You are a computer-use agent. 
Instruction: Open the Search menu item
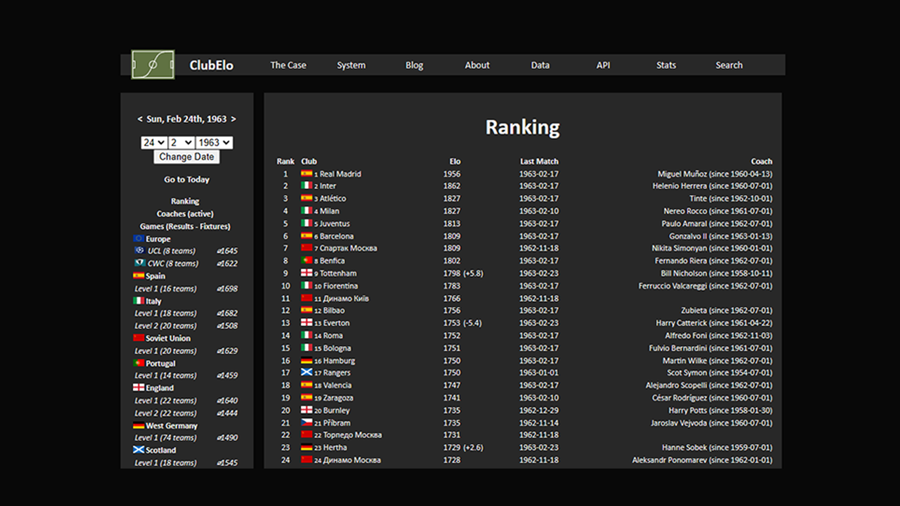pyautogui.click(x=729, y=65)
